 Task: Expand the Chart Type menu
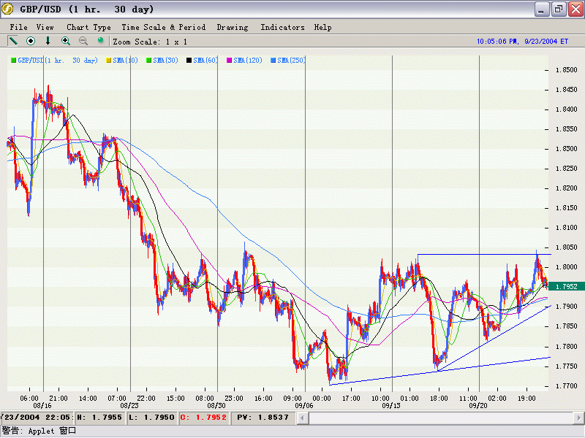pos(88,27)
